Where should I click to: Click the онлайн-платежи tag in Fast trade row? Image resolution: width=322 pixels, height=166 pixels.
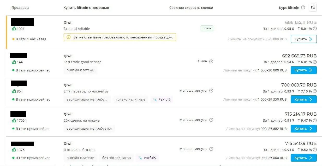(80, 70)
